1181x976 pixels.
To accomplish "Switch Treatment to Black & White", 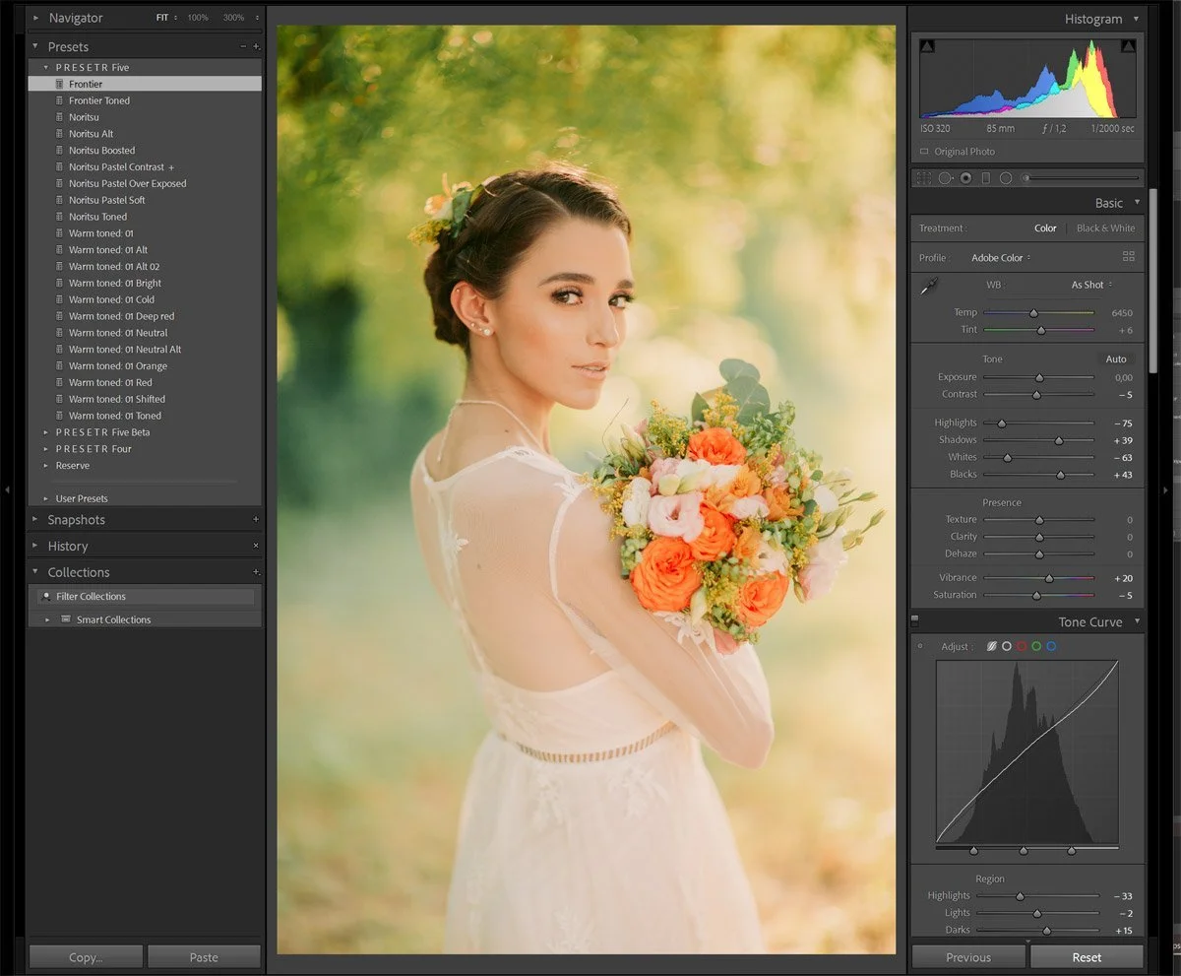I will click(1105, 228).
